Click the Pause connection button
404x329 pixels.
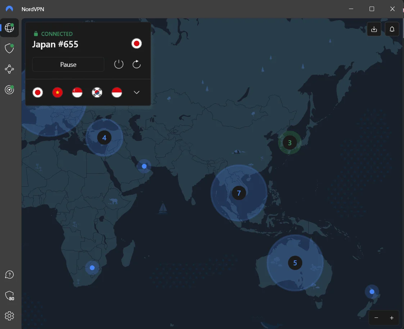68,64
